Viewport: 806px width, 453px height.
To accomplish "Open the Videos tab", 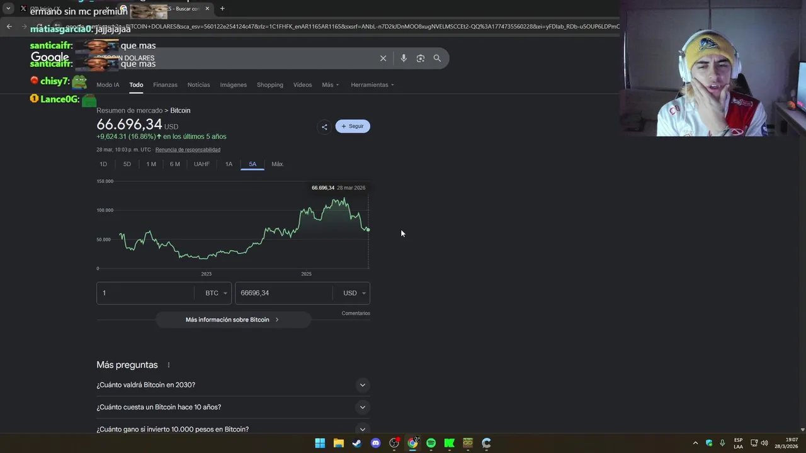I will pos(302,85).
